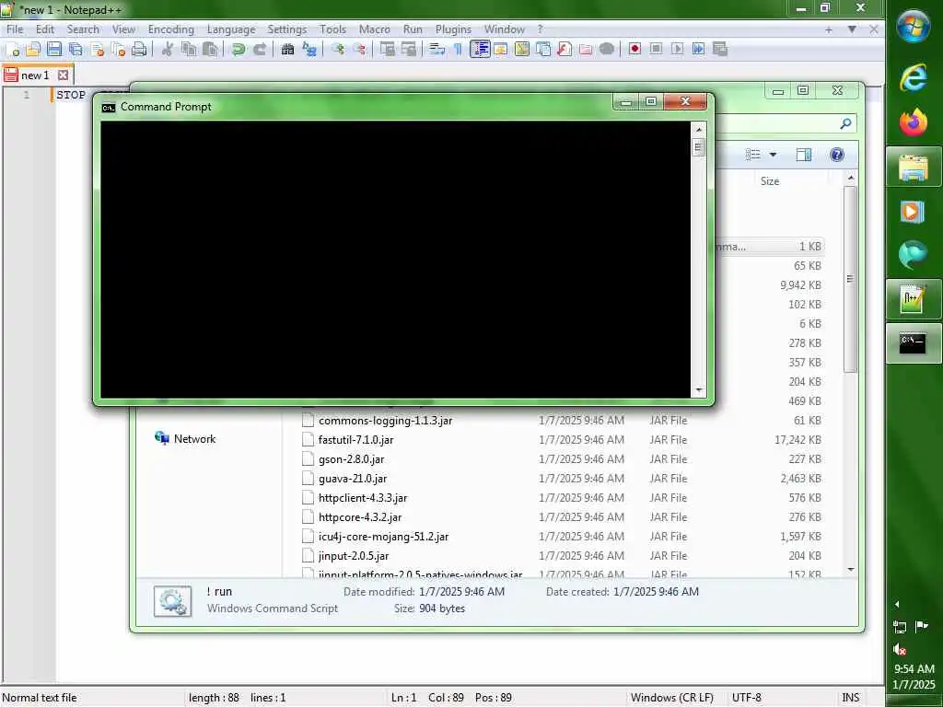Toggle the Indent Guide toolbar button

click(480, 50)
